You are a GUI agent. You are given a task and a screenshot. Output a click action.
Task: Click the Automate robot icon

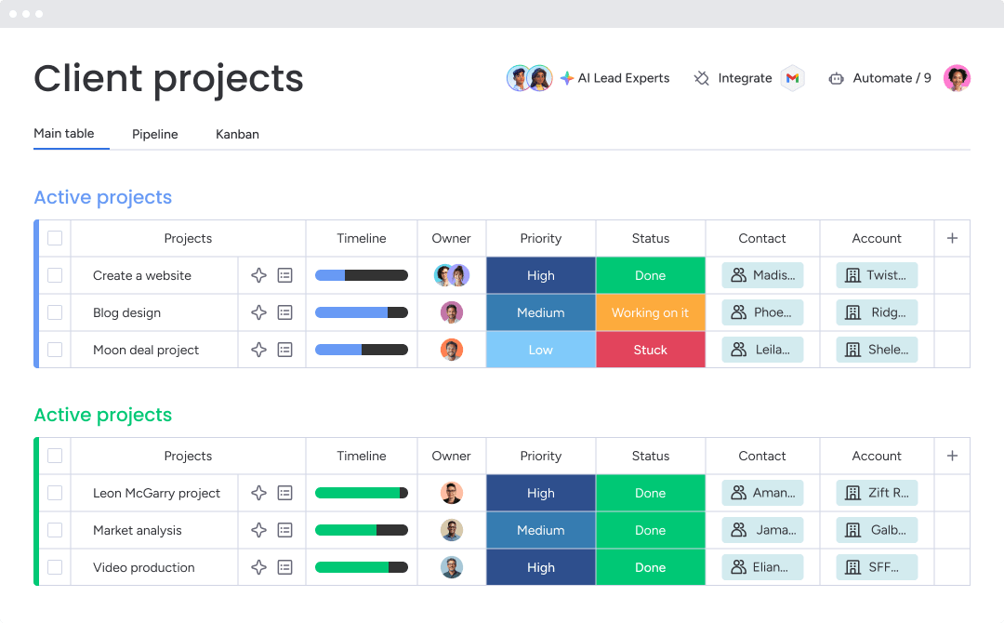(835, 78)
